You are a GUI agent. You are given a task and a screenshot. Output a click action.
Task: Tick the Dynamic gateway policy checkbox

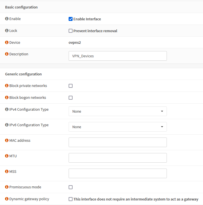(71, 199)
